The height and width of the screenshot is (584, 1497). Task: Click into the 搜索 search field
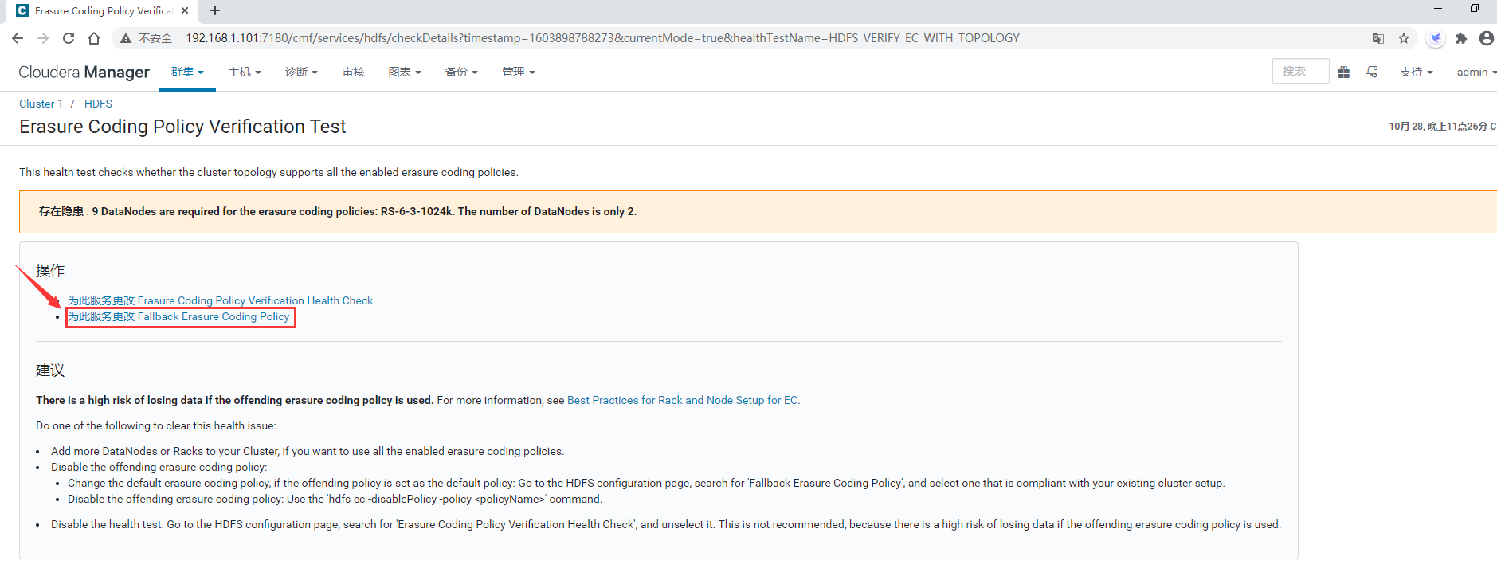point(1300,71)
